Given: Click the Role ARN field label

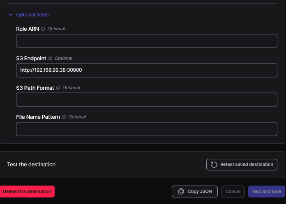Looking at the screenshot, I should (x=28, y=29).
